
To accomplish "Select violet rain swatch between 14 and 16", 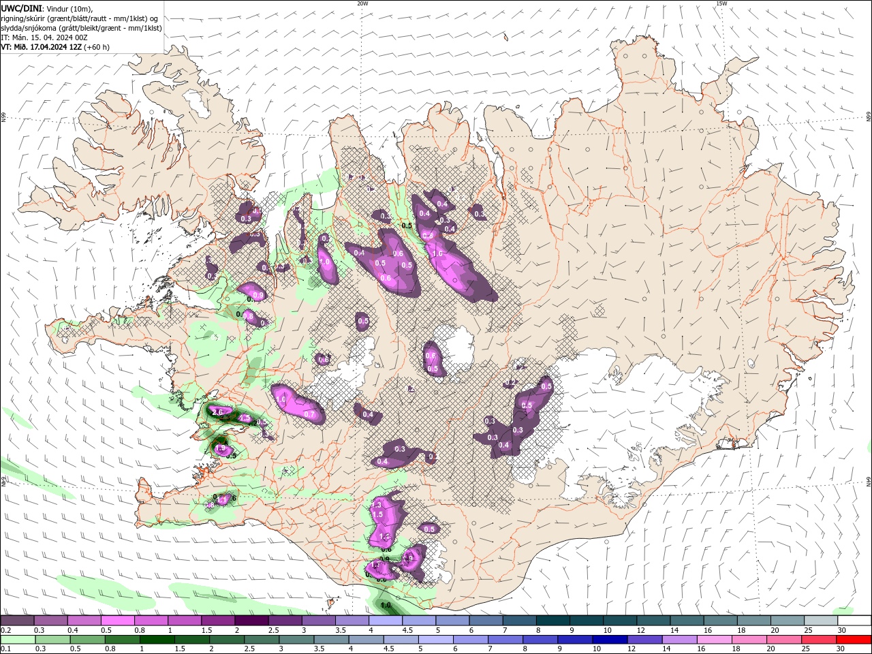I will pos(680,640).
